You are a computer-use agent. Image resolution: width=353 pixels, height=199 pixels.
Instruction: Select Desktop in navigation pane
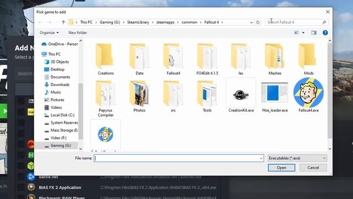54,70
